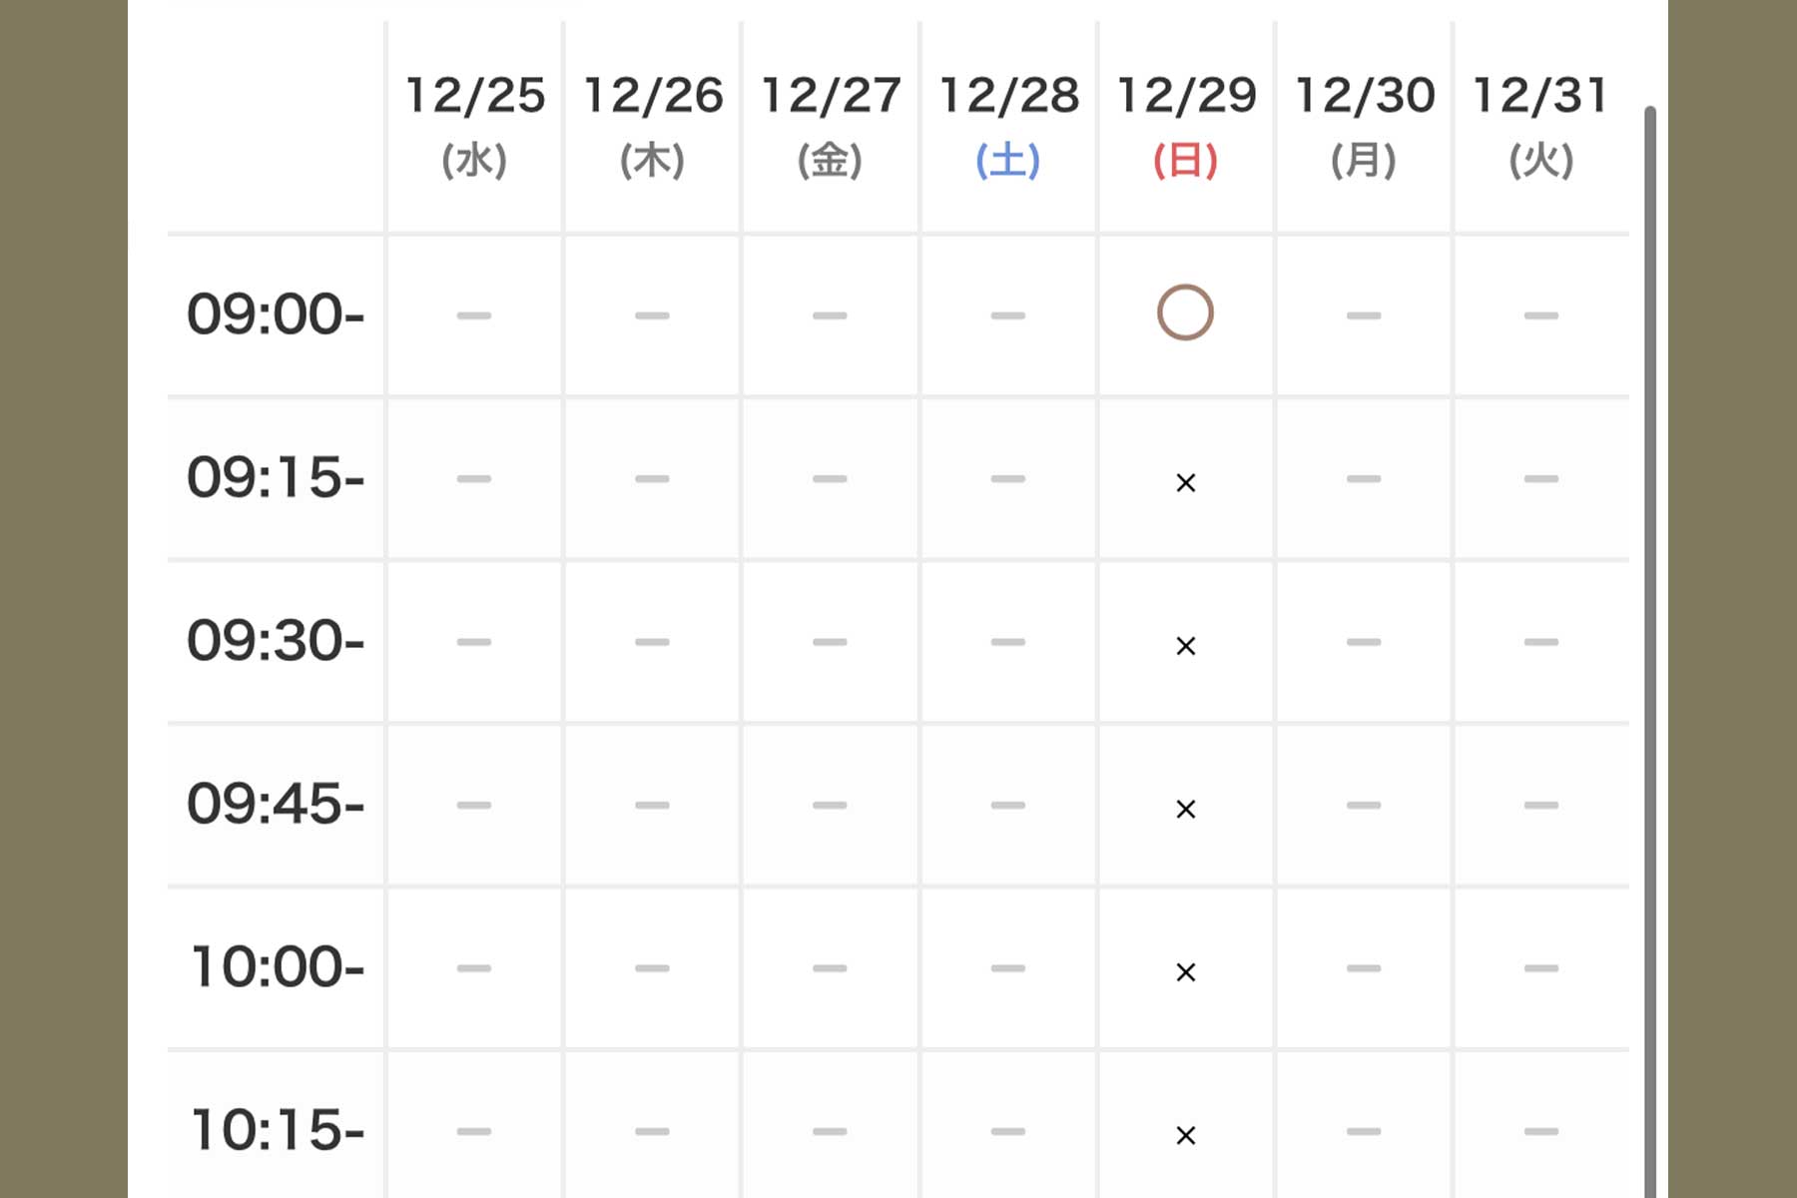
Task: Click the dash slot at 09:30 on 12/27
Action: [x=830, y=642]
